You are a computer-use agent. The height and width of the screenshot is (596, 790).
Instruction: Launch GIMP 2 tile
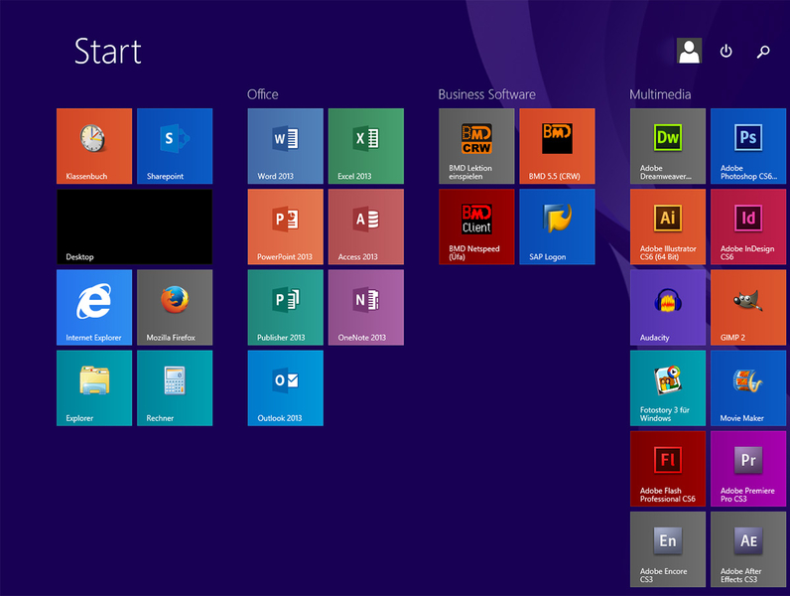point(748,308)
